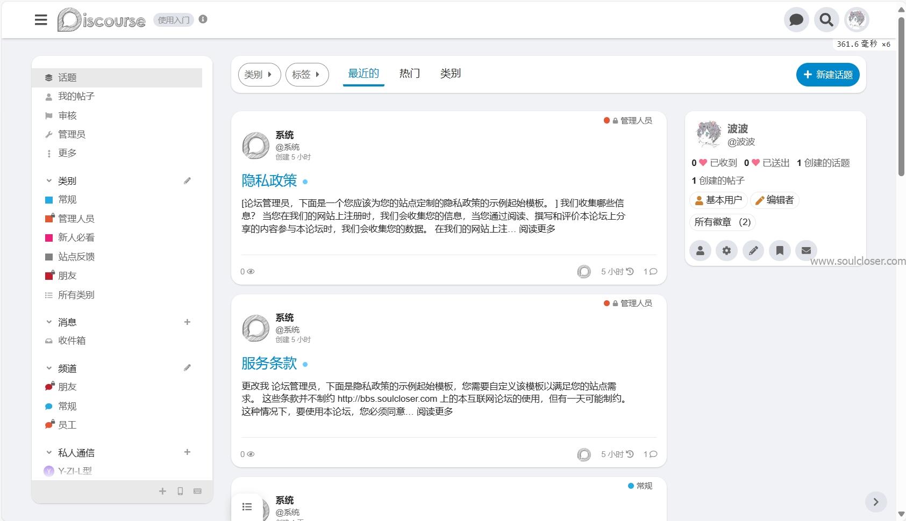
Task: Send message via envelope icon
Action: pos(807,250)
